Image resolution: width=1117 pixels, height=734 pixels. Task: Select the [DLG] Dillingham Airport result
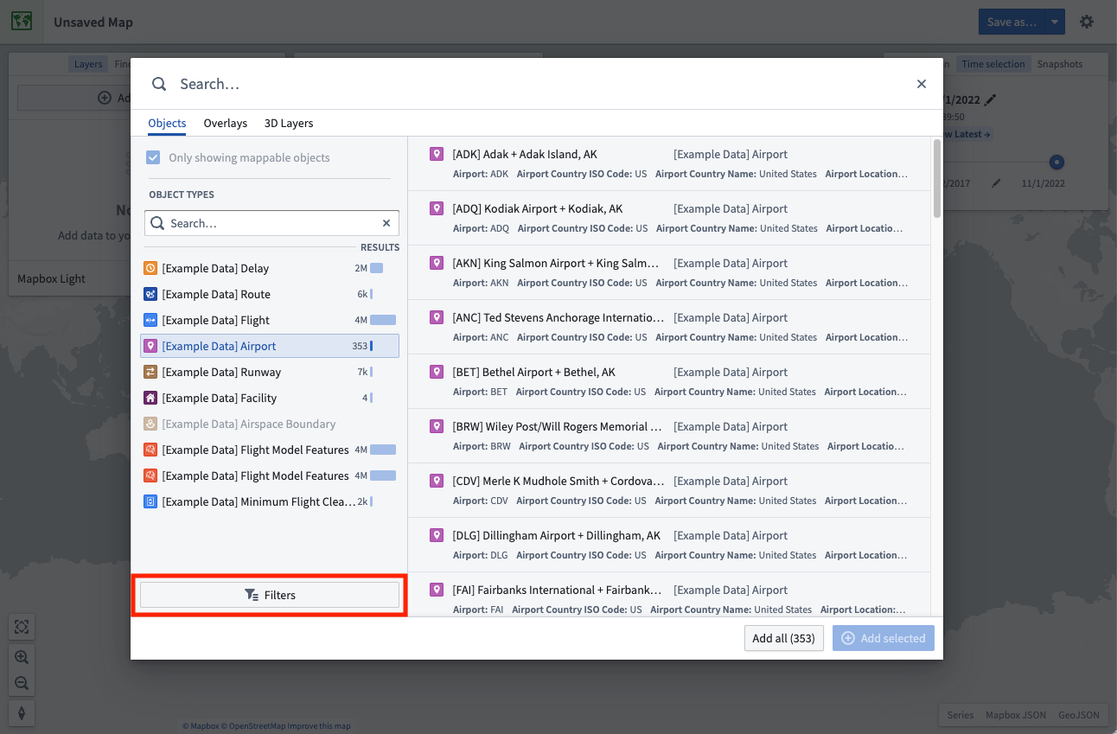point(668,545)
